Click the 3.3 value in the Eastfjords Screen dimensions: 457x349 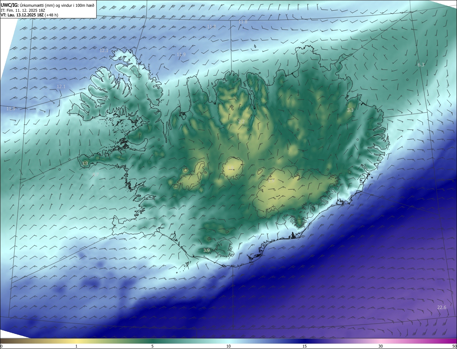coord(350,110)
